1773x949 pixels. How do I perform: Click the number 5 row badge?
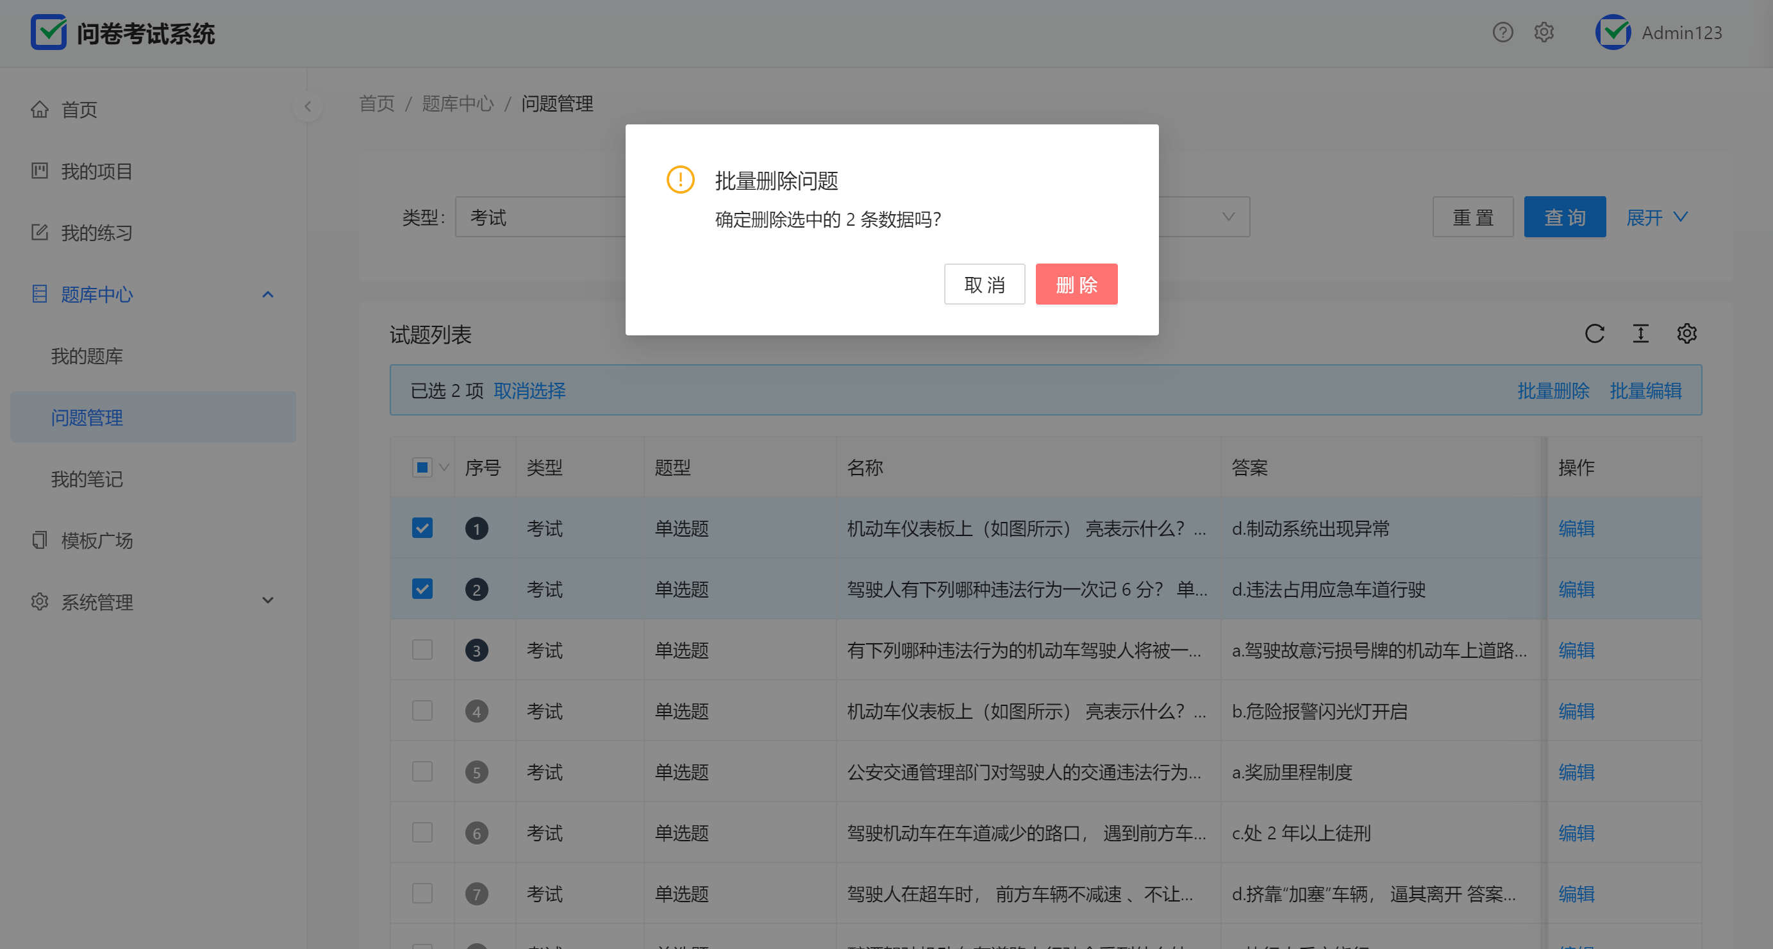pyautogui.click(x=476, y=772)
